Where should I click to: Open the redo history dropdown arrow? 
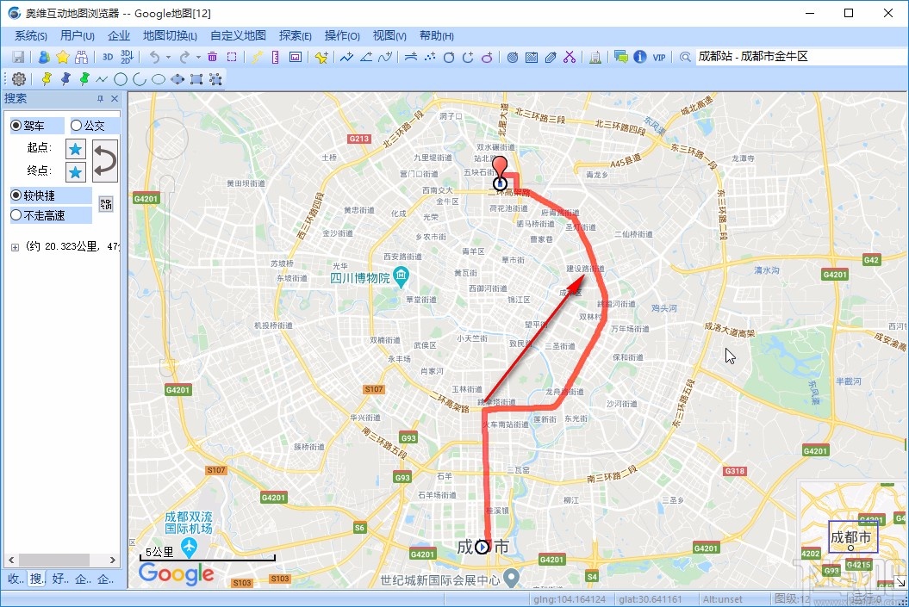(198, 58)
